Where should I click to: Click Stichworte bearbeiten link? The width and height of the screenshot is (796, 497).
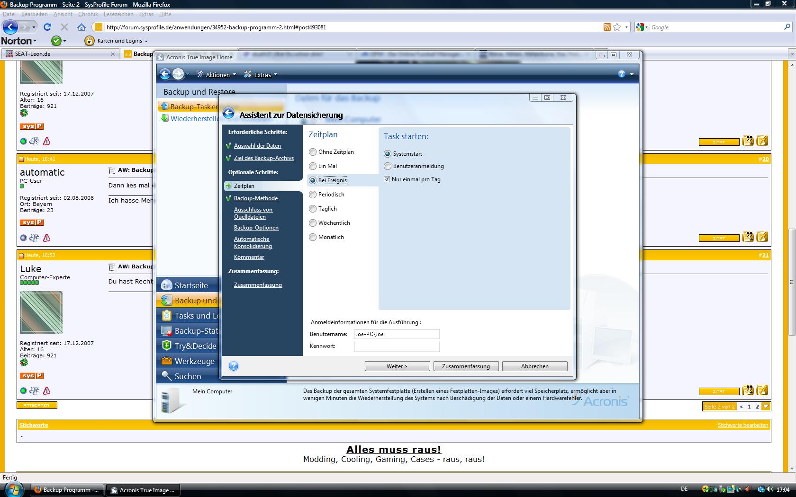click(x=742, y=425)
